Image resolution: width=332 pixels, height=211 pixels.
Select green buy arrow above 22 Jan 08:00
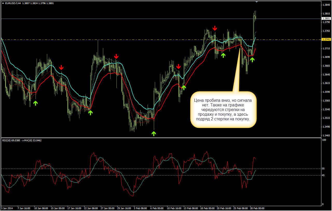90,112
